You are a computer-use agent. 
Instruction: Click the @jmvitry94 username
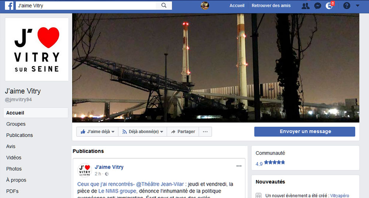click(18, 100)
